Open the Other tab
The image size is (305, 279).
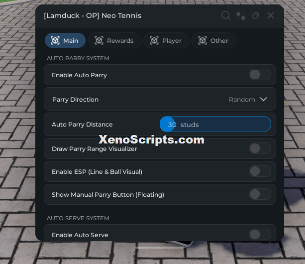click(214, 40)
